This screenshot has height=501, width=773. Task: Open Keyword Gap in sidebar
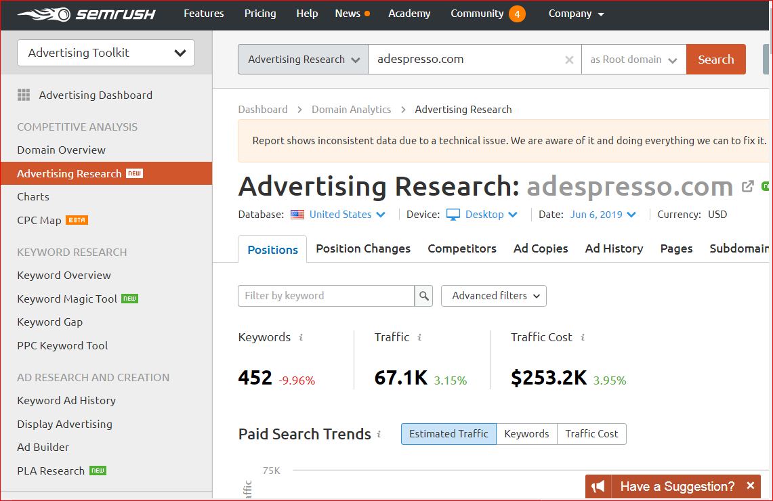click(49, 322)
